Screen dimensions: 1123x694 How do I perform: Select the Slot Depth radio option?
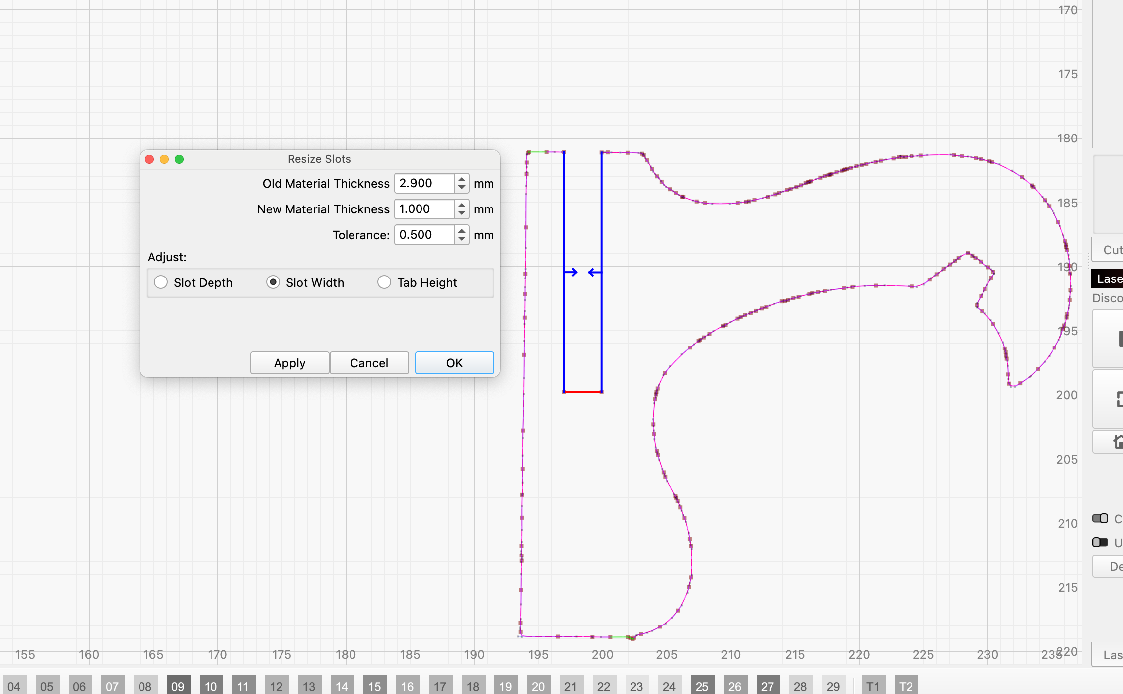(161, 282)
